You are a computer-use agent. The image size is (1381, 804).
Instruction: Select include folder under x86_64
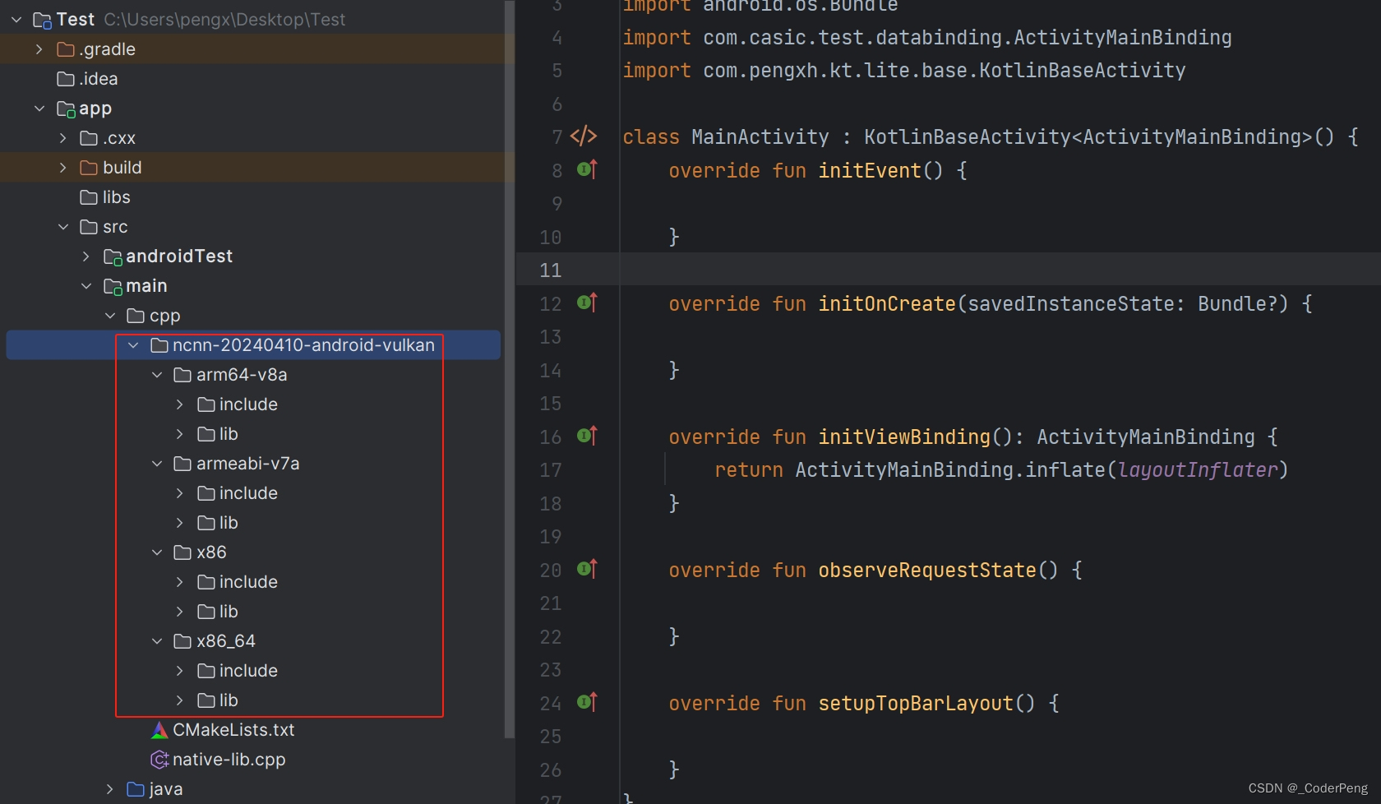(248, 671)
